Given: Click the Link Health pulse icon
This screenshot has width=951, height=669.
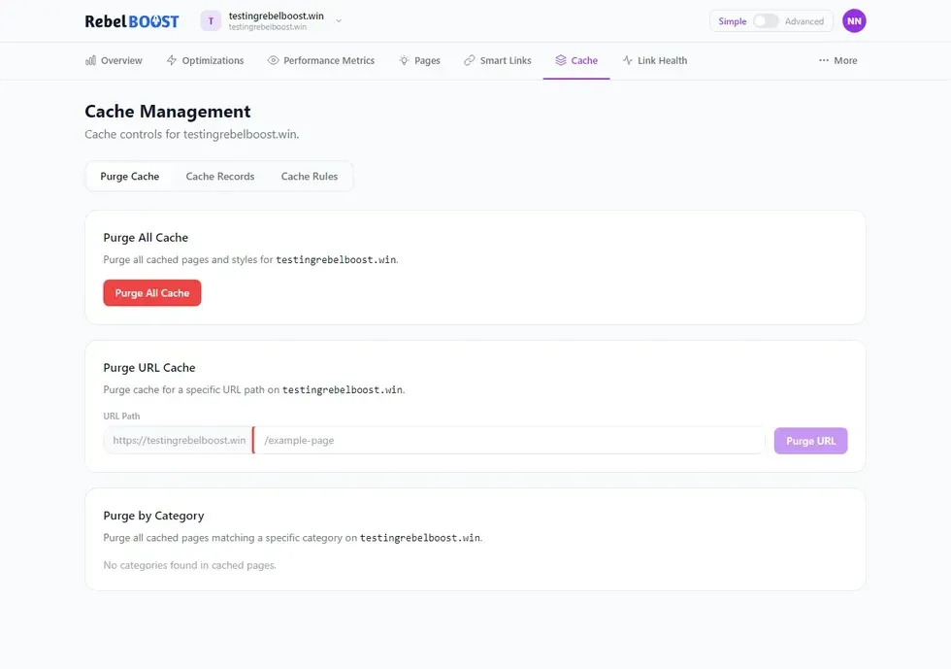Looking at the screenshot, I should tap(628, 60).
